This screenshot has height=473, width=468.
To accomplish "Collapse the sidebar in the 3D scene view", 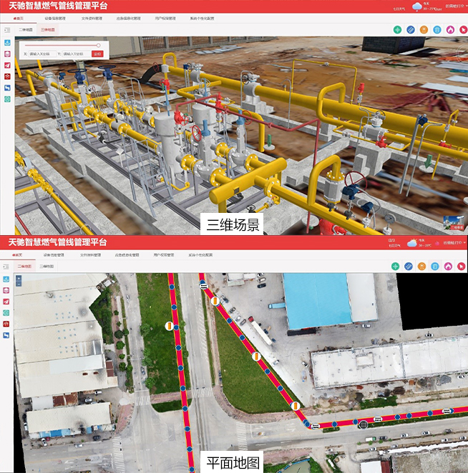I will click(x=6, y=31).
